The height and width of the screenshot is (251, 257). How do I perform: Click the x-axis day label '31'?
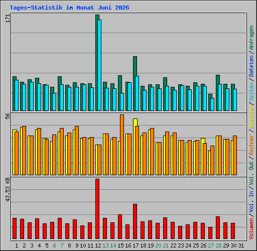point(241,245)
